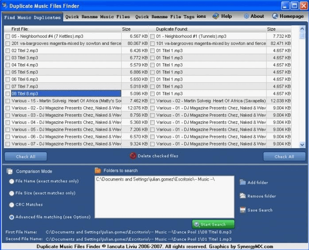
Task: Switch to Quick Rename Music Files tab
Action: pos(98,17)
